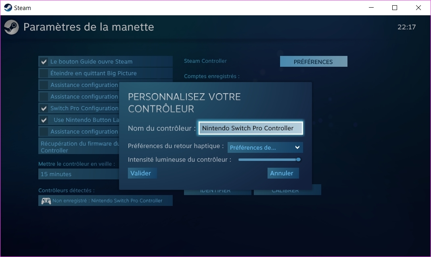Click the controller name text field

[251, 128]
